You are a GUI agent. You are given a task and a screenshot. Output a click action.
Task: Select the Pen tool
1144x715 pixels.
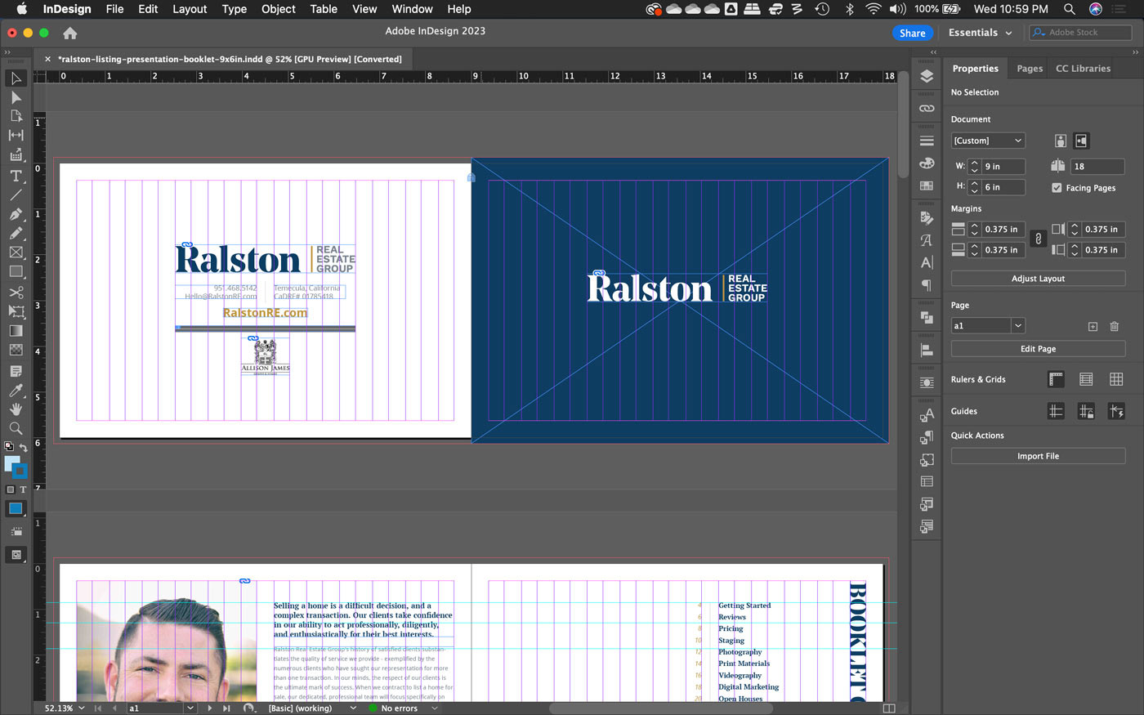[x=16, y=214]
